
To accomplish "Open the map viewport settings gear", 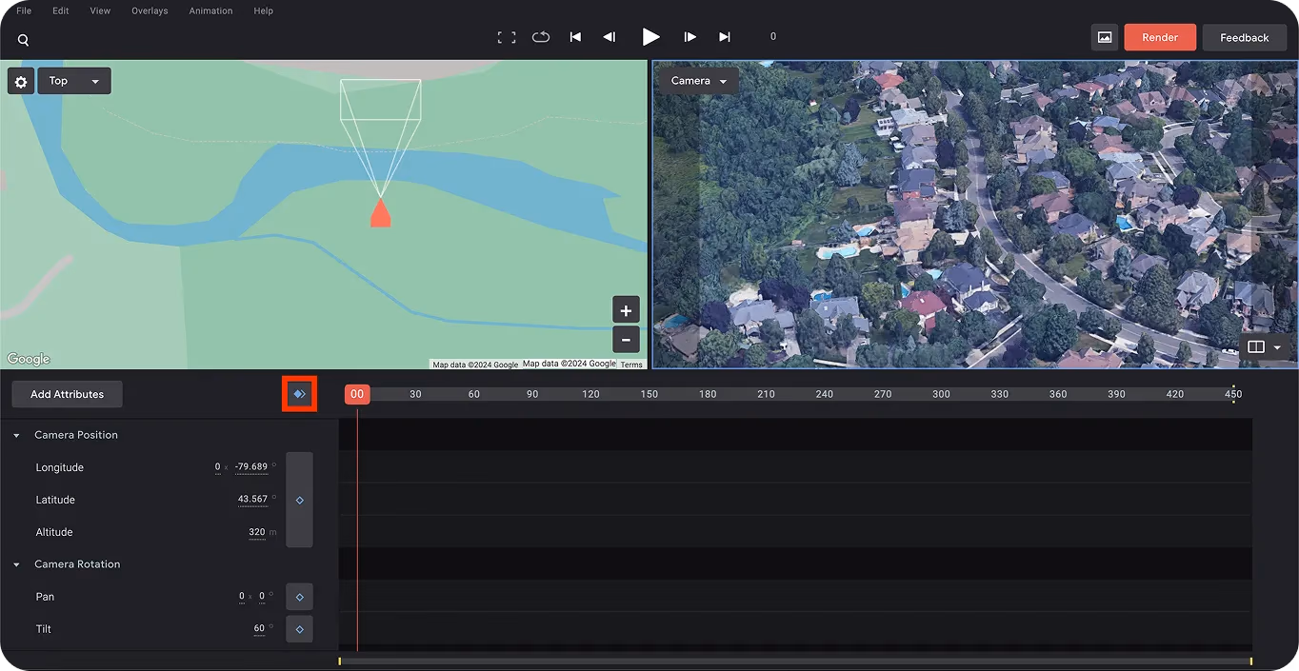I will [x=21, y=82].
